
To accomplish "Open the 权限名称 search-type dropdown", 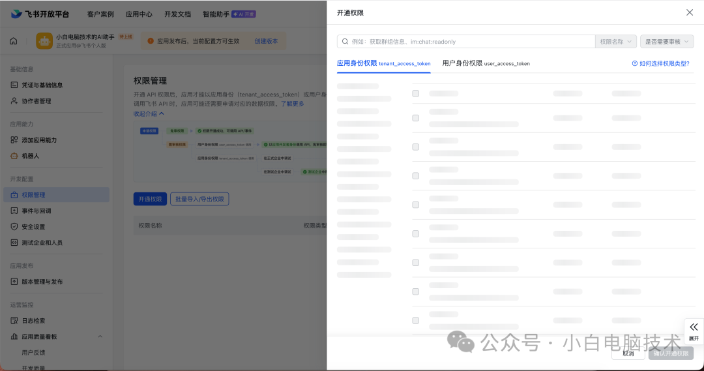I will tap(615, 41).
